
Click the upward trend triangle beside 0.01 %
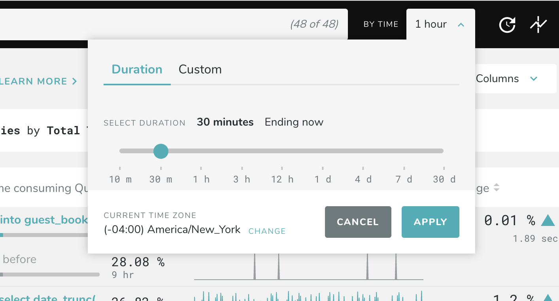click(548, 220)
